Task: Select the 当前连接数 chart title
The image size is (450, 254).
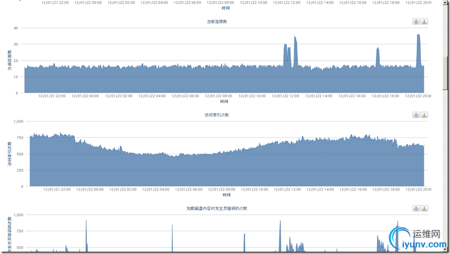Action: (217, 21)
